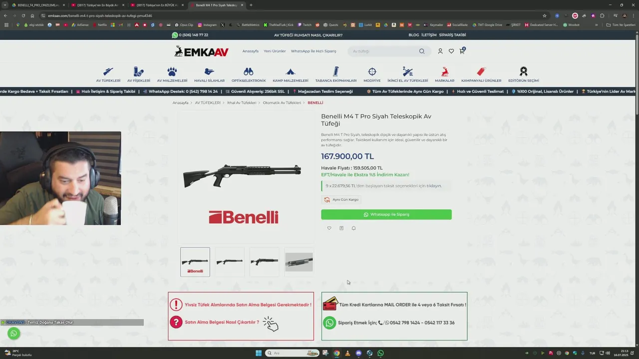Image resolution: width=639 pixels, height=359 pixels.
Task: Click the compare icon below WhatsApp order button
Action: 341,228
